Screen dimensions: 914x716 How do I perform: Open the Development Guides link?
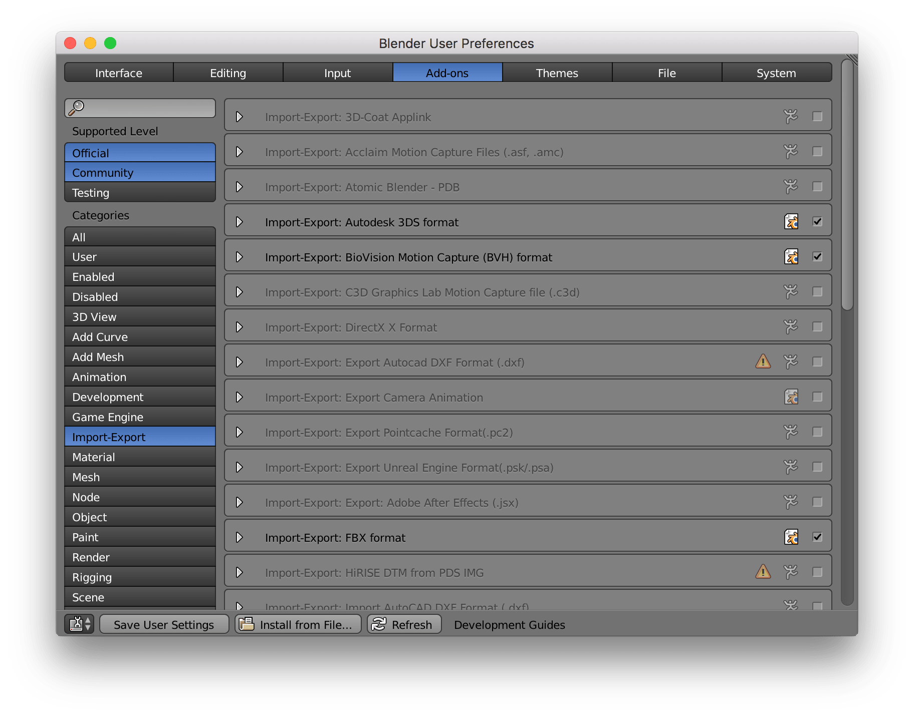pos(509,624)
